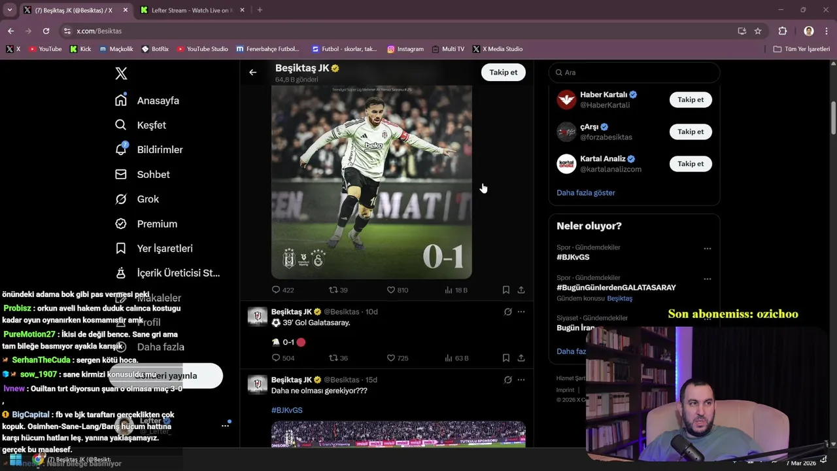Screen dimensions: 837x471
Task: Open Sohbet envelope icon
Action: click(x=121, y=174)
